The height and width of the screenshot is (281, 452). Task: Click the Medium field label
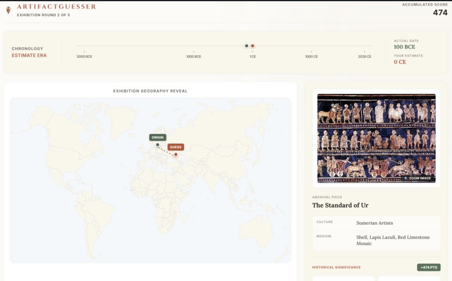tap(324, 236)
